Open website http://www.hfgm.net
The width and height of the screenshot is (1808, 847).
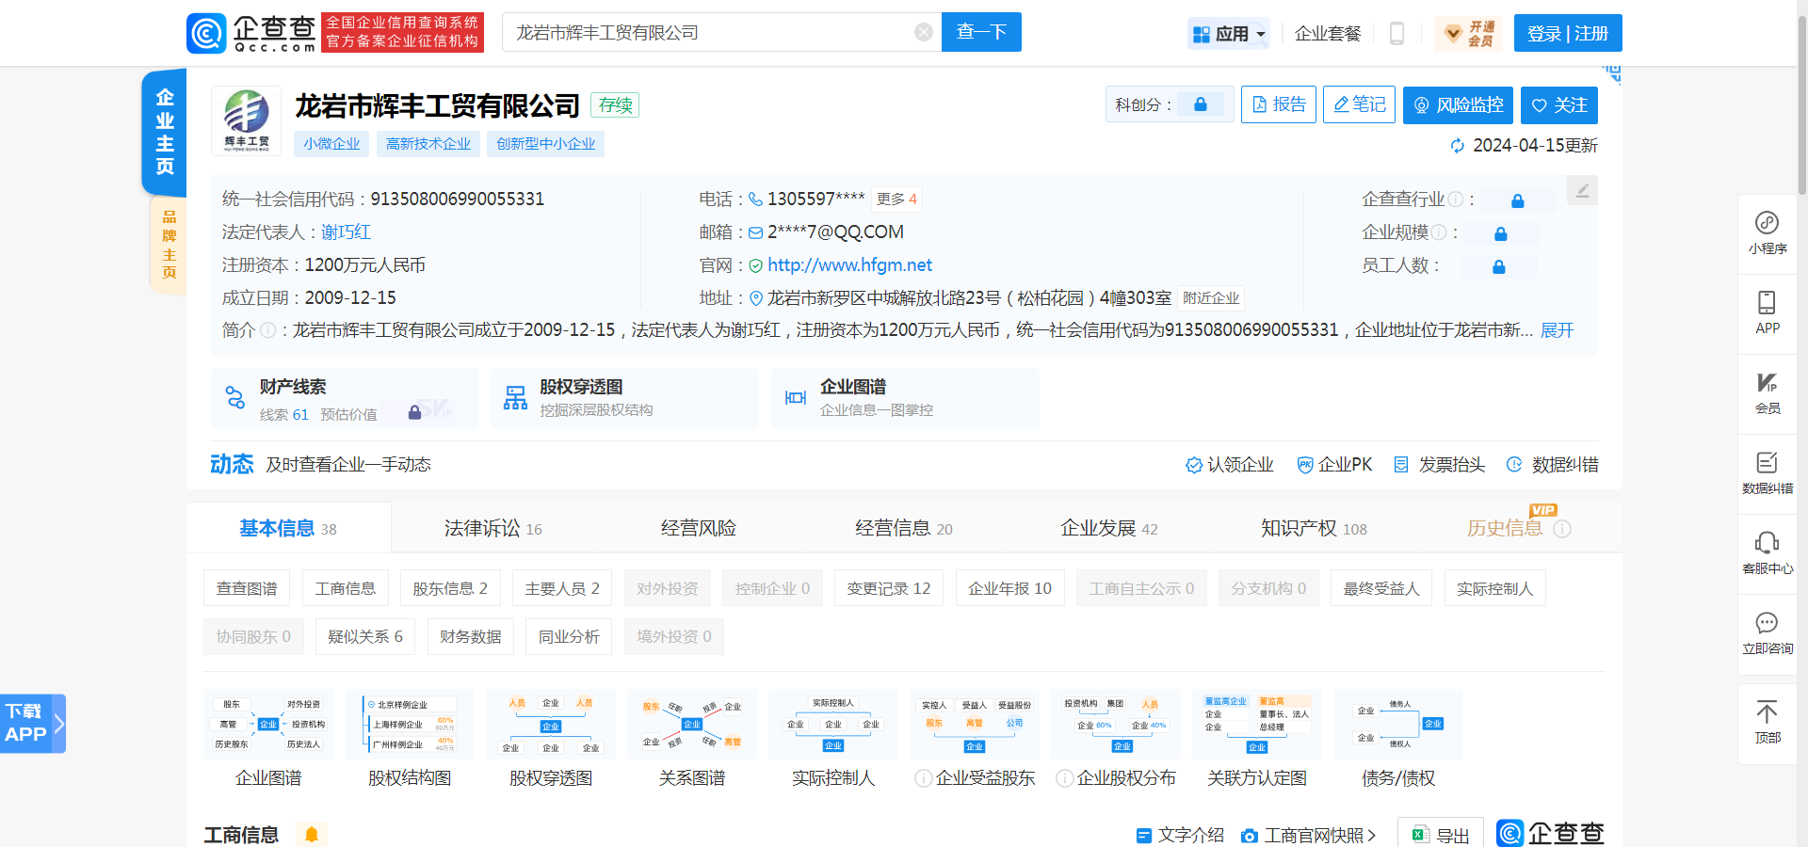[x=849, y=265]
